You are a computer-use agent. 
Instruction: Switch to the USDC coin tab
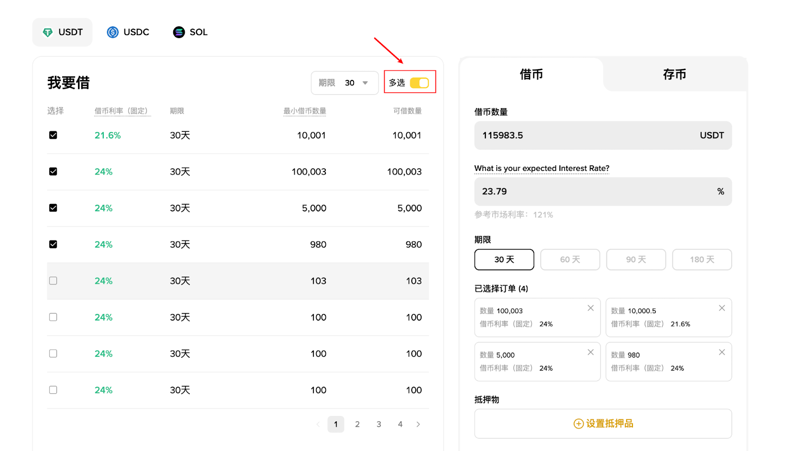pos(128,32)
